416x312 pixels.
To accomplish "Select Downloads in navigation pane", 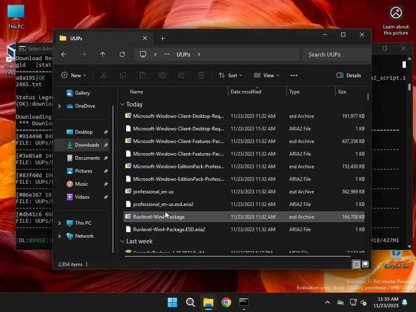I will tap(82, 145).
